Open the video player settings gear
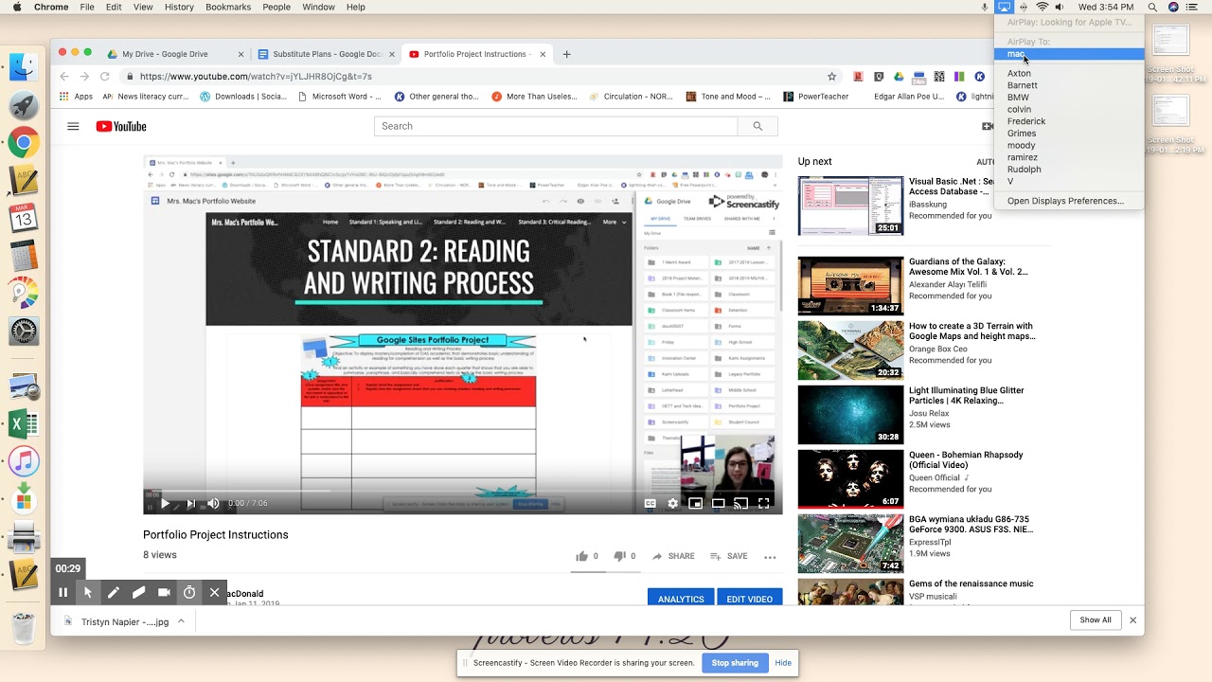Screen dimensions: 1212x682 [673, 503]
